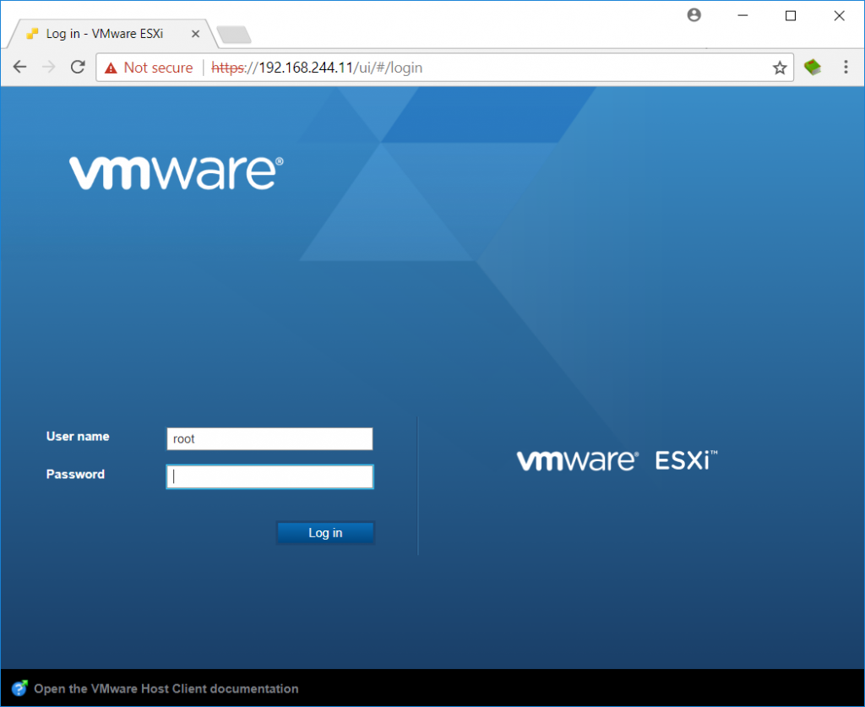Screen dimensions: 865x707
Task: Click the User name field containing root
Action: [x=269, y=439]
